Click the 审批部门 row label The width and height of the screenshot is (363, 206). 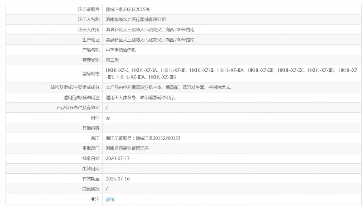click(x=91, y=148)
